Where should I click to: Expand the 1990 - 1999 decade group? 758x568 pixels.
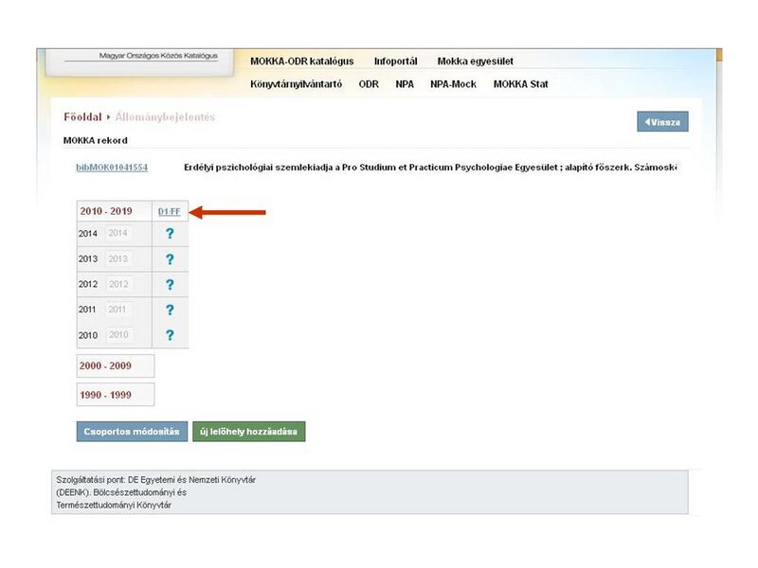tap(105, 394)
